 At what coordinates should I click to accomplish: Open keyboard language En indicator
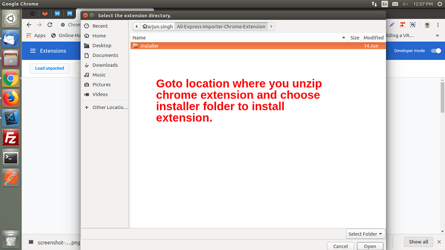pyautogui.click(x=385, y=4)
